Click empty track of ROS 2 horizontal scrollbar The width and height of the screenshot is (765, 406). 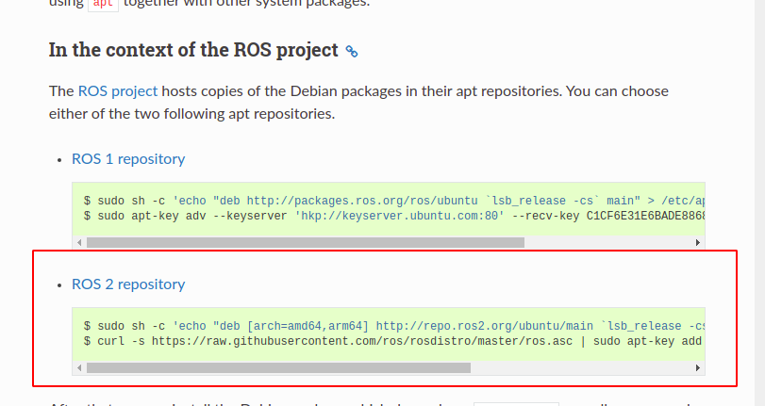click(580, 367)
